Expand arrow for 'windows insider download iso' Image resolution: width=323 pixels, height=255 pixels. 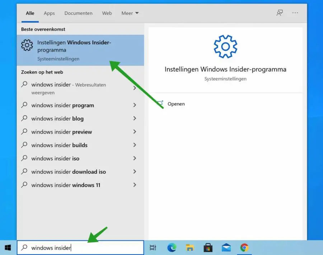pyautogui.click(x=135, y=172)
